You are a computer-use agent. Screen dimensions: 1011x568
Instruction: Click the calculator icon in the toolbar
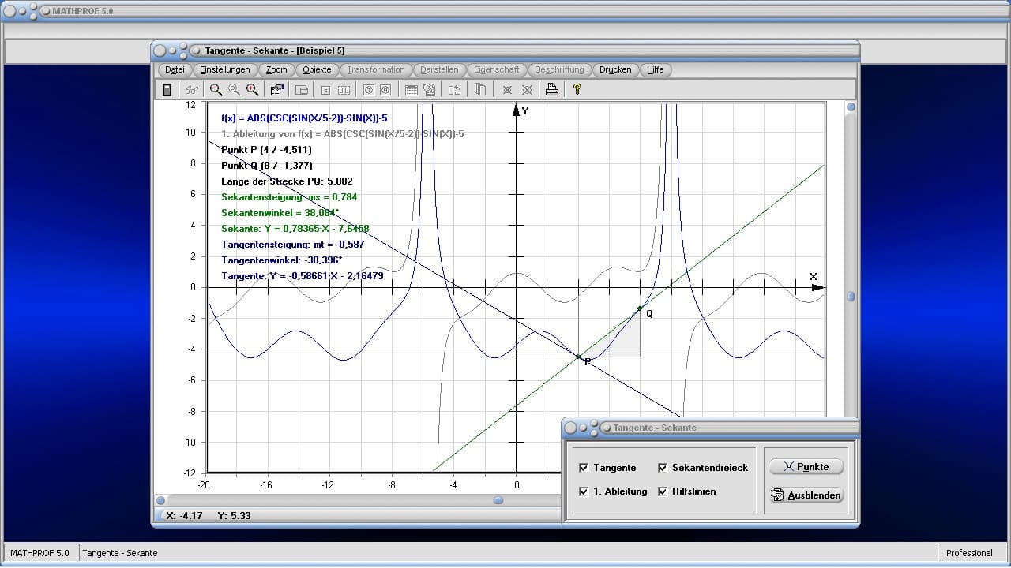pyautogui.click(x=167, y=90)
